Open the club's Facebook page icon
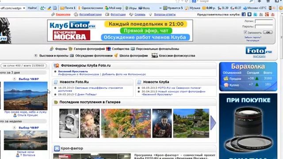 [x=244, y=14]
